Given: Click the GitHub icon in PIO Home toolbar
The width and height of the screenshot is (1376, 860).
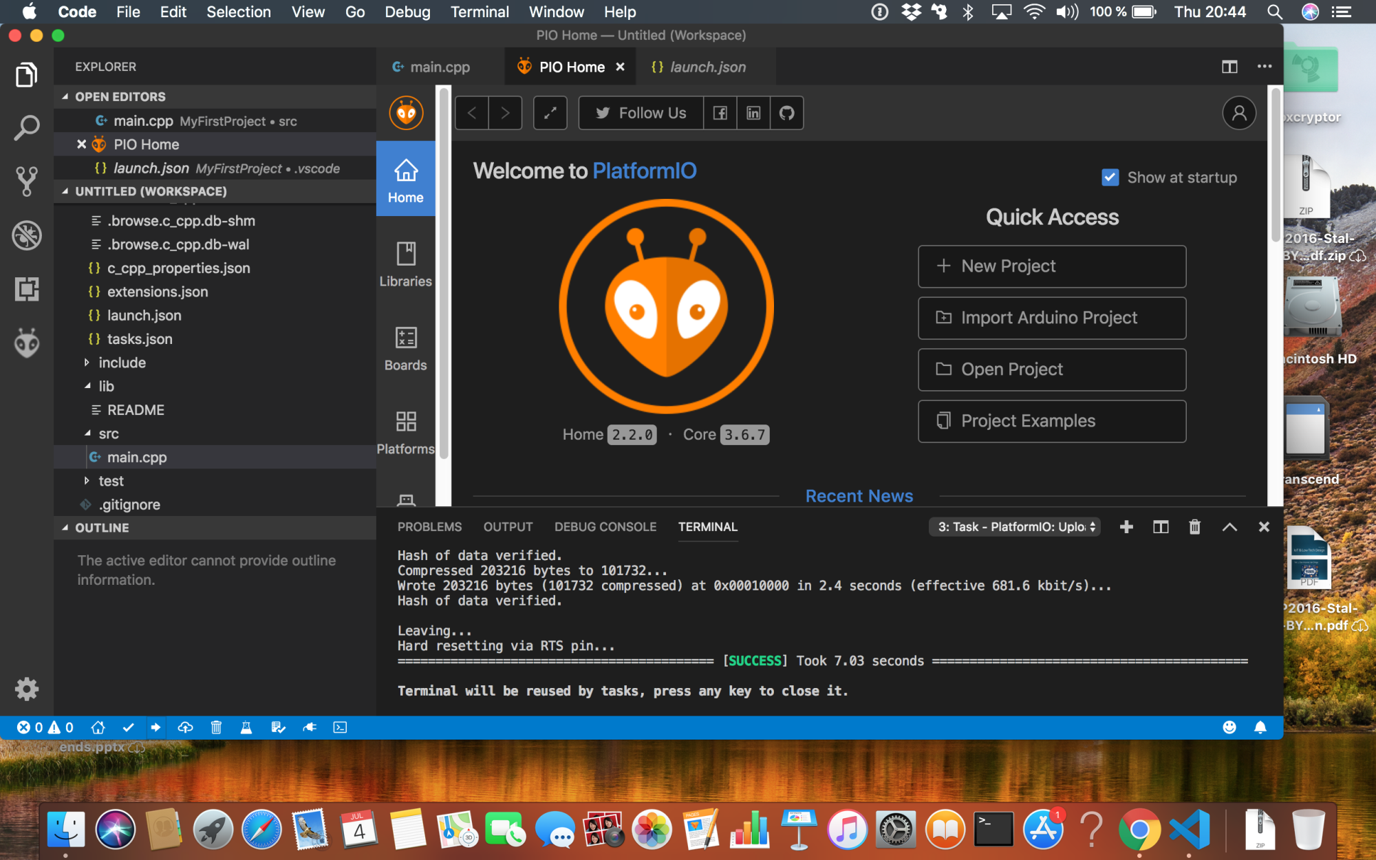Looking at the screenshot, I should [786, 113].
